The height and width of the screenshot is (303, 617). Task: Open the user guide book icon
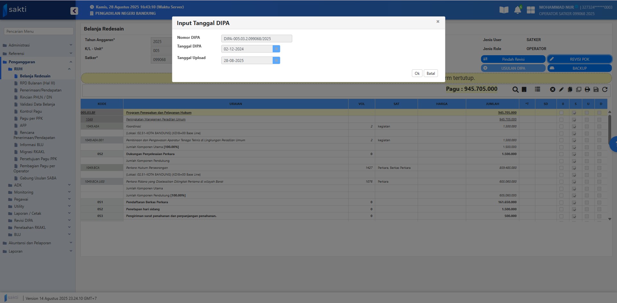click(x=504, y=10)
